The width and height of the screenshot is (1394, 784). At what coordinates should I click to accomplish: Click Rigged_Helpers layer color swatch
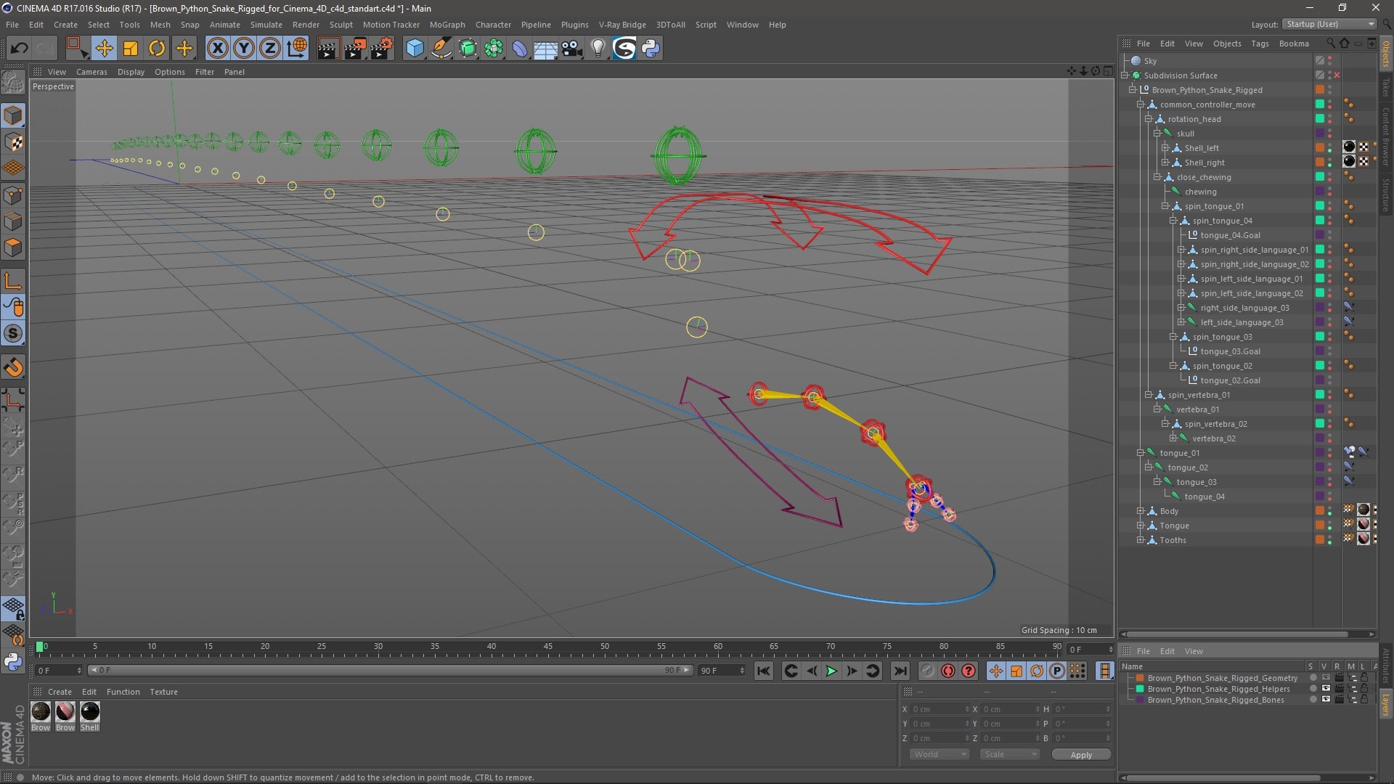coord(1140,689)
